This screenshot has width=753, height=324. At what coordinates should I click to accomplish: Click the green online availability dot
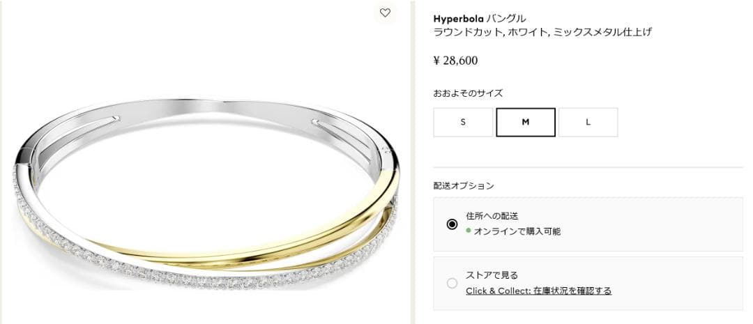pyautogui.click(x=469, y=231)
